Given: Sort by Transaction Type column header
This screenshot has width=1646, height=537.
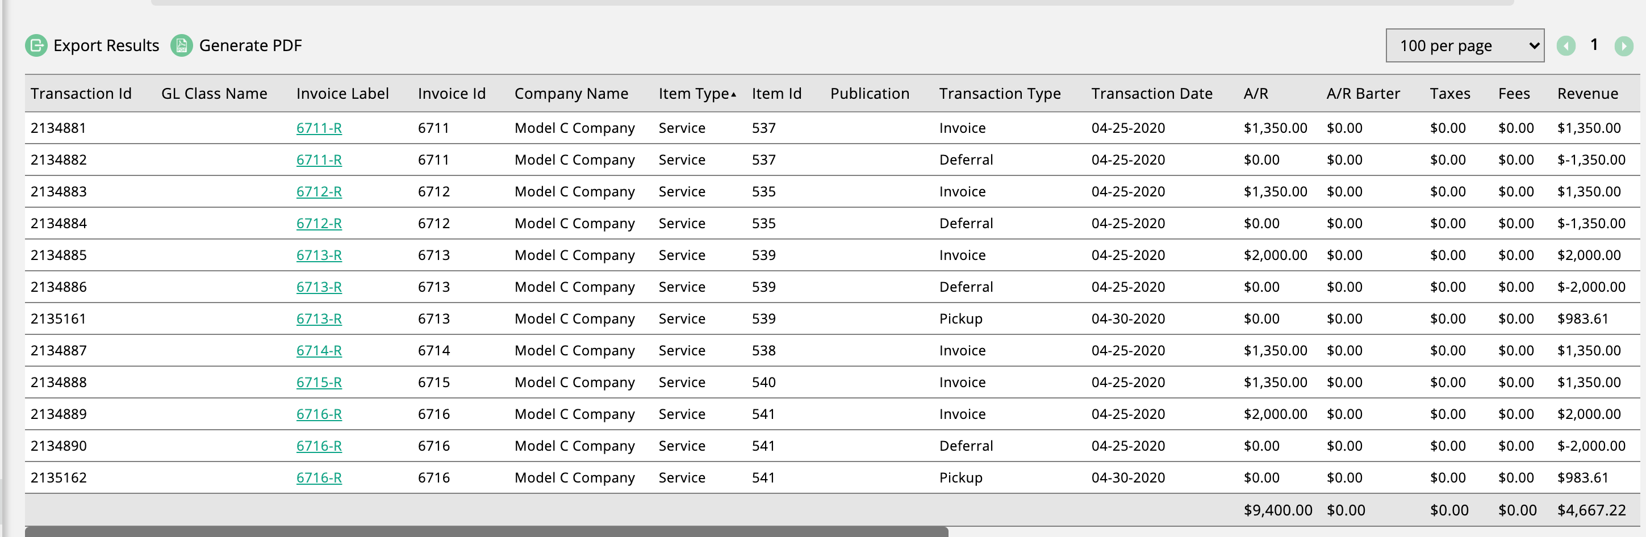Looking at the screenshot, I should pos(1000,94).
